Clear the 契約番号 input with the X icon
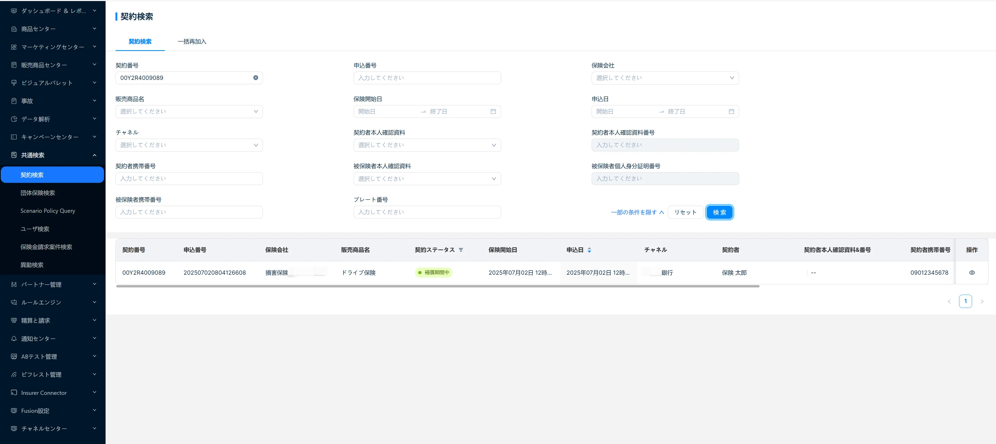 point(256,78)
